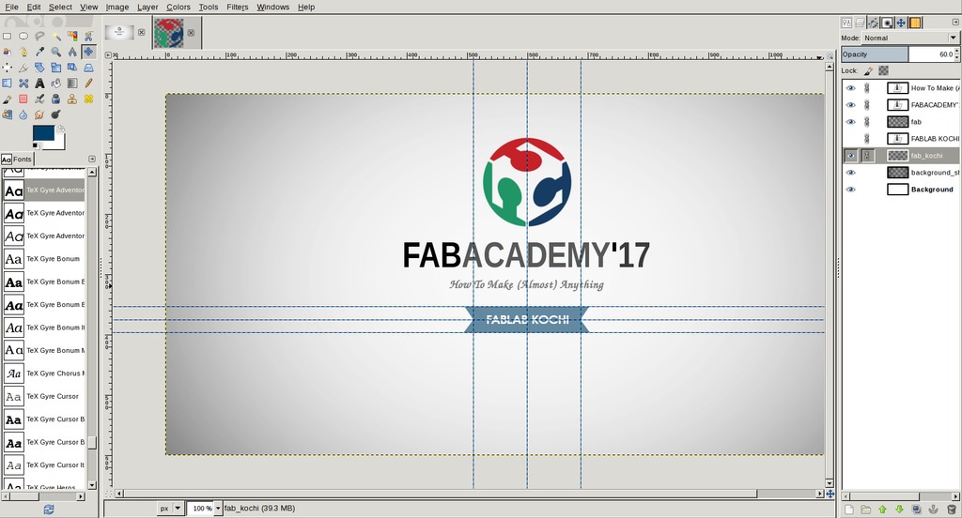Refresh the fonts list
This screenshot has width=962, height=518.
(x=49, y=509)
